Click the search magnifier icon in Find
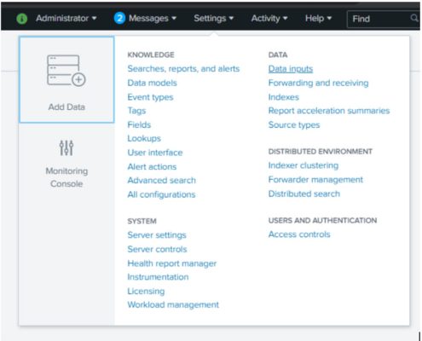This screenshot has height=341, width=422. tap(414, 18)
